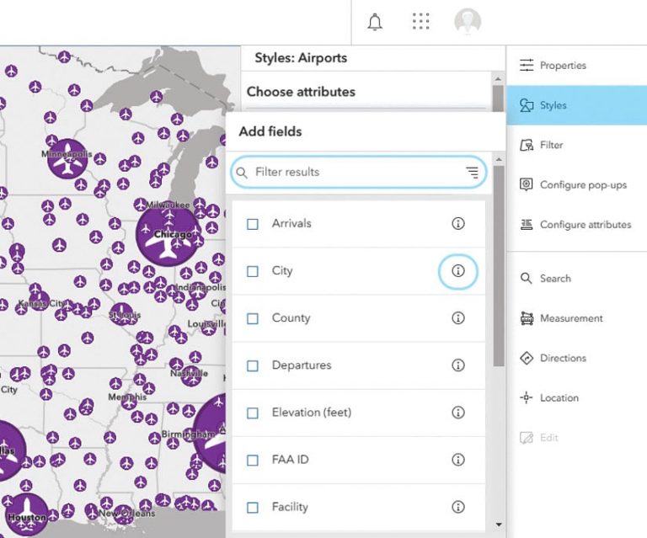The height and width of the screenshot is (538, 647).
Task: Click the Configure pop-ups icon
Action: pyautogui.click(x=526, y=184)
